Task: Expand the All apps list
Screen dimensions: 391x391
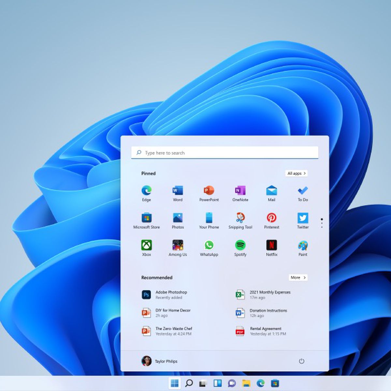Action: tap(297, 173)
